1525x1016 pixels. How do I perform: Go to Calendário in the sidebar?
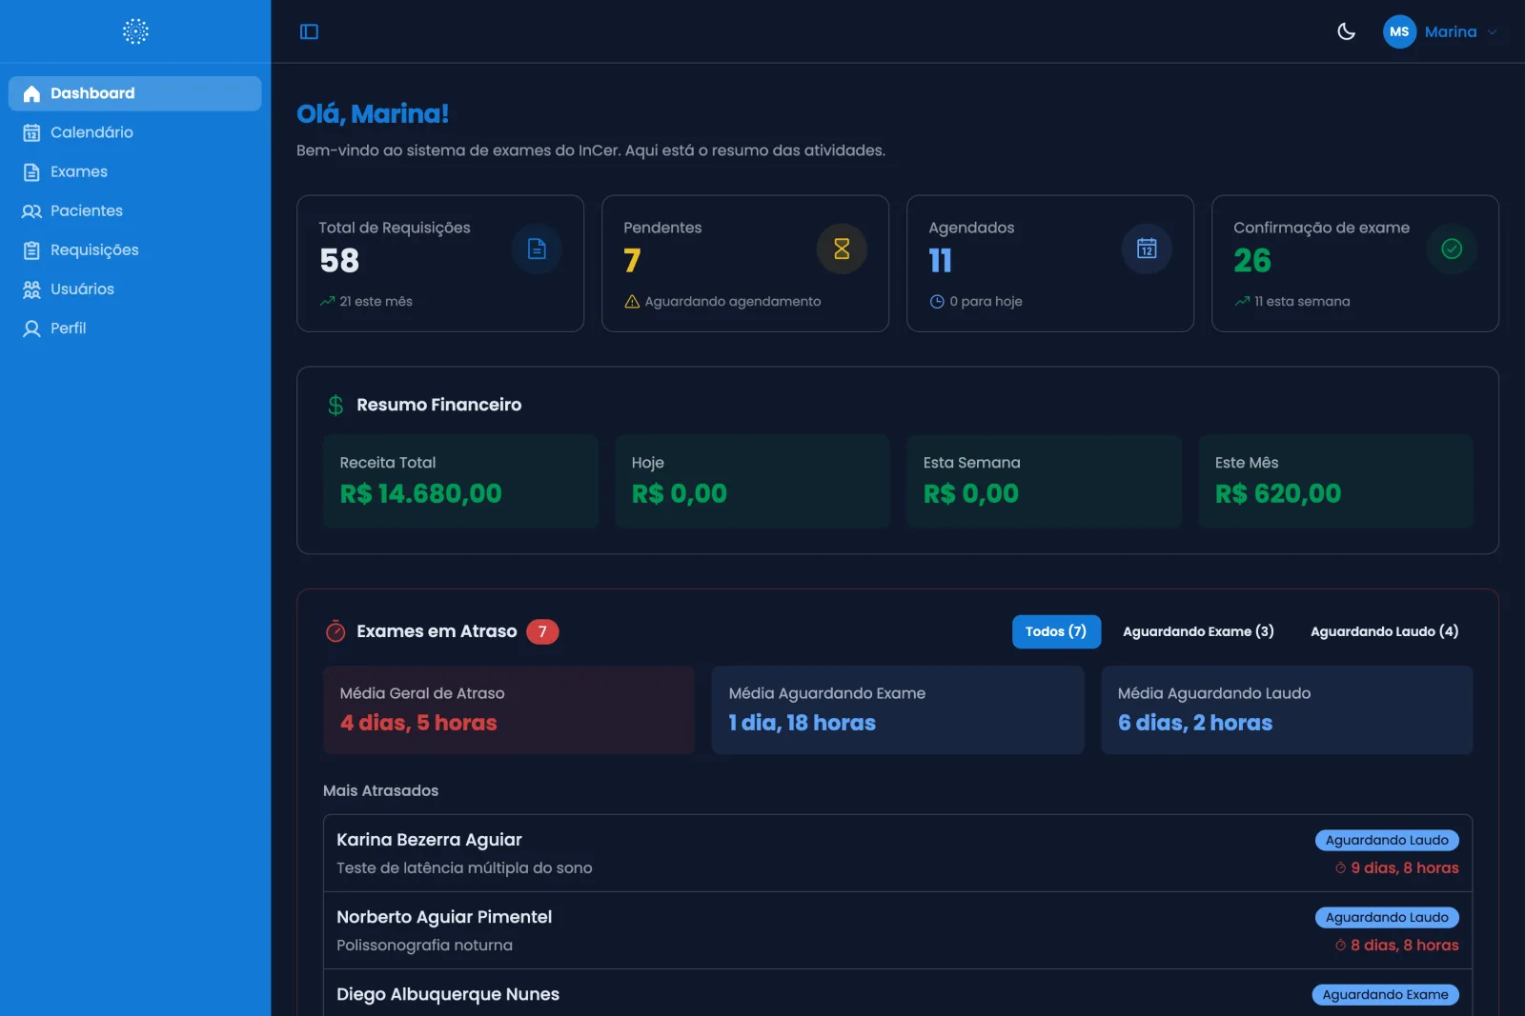[x=135, y=132]
